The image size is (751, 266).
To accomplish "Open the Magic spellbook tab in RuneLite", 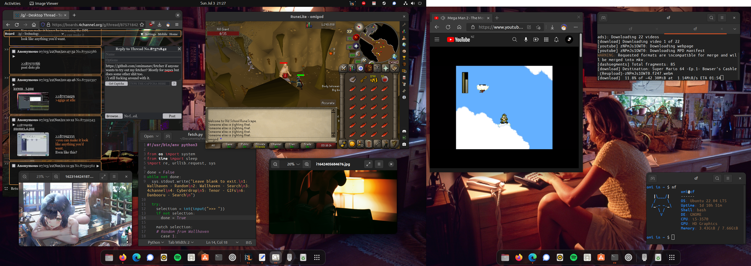I will (394, 68).
